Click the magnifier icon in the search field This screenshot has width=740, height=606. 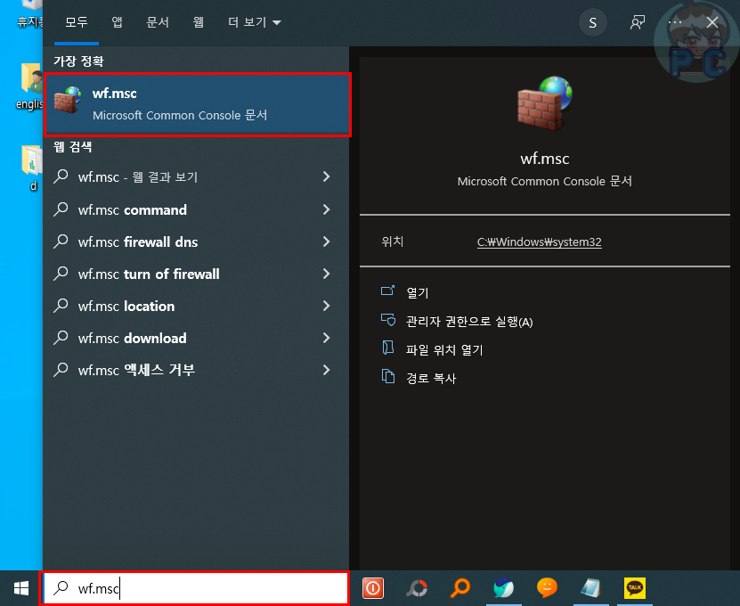(61, 587)
